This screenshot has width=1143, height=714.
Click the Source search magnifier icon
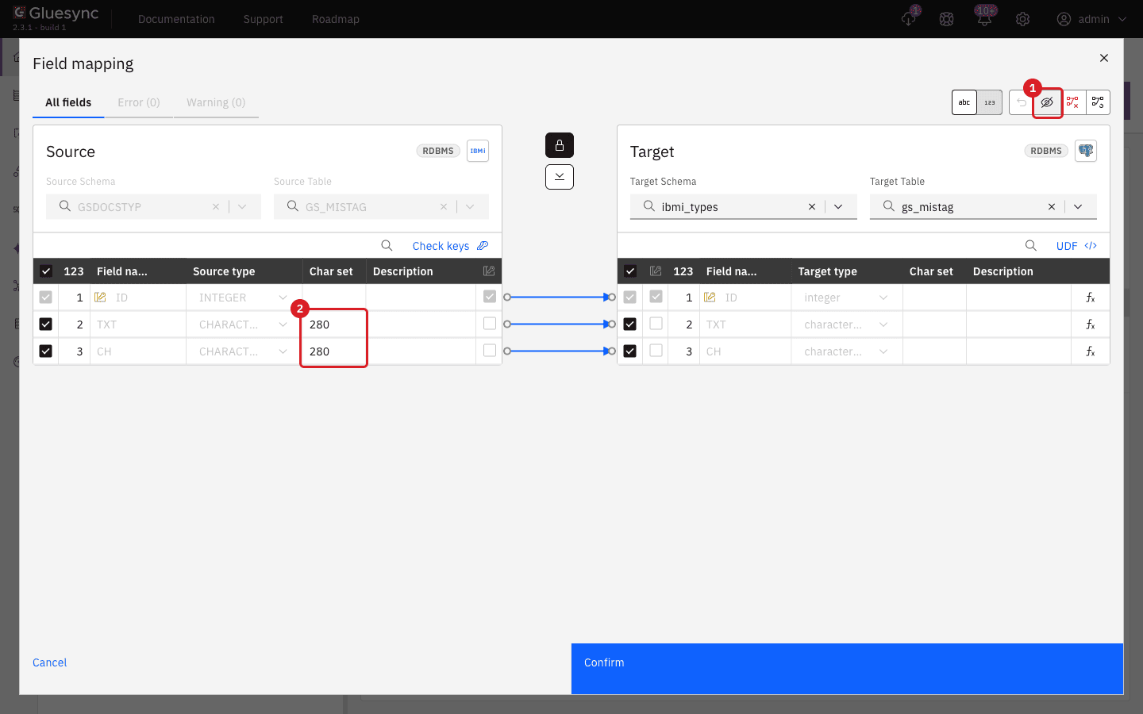click(387, 246)
